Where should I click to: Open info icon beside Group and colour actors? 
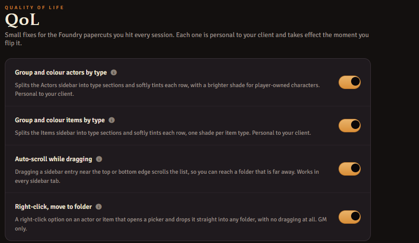114,72
